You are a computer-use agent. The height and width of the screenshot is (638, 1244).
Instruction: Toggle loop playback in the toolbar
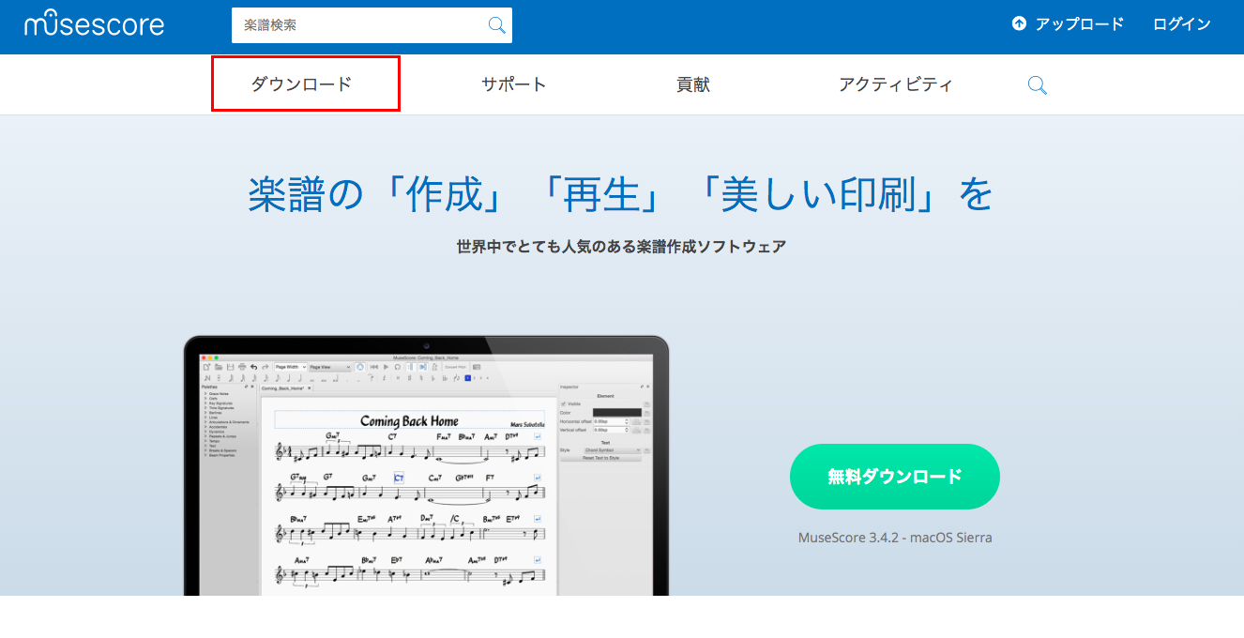click(x=397, y=367)
